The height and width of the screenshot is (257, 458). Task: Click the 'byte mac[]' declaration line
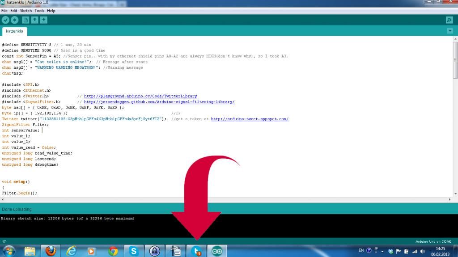63,107
